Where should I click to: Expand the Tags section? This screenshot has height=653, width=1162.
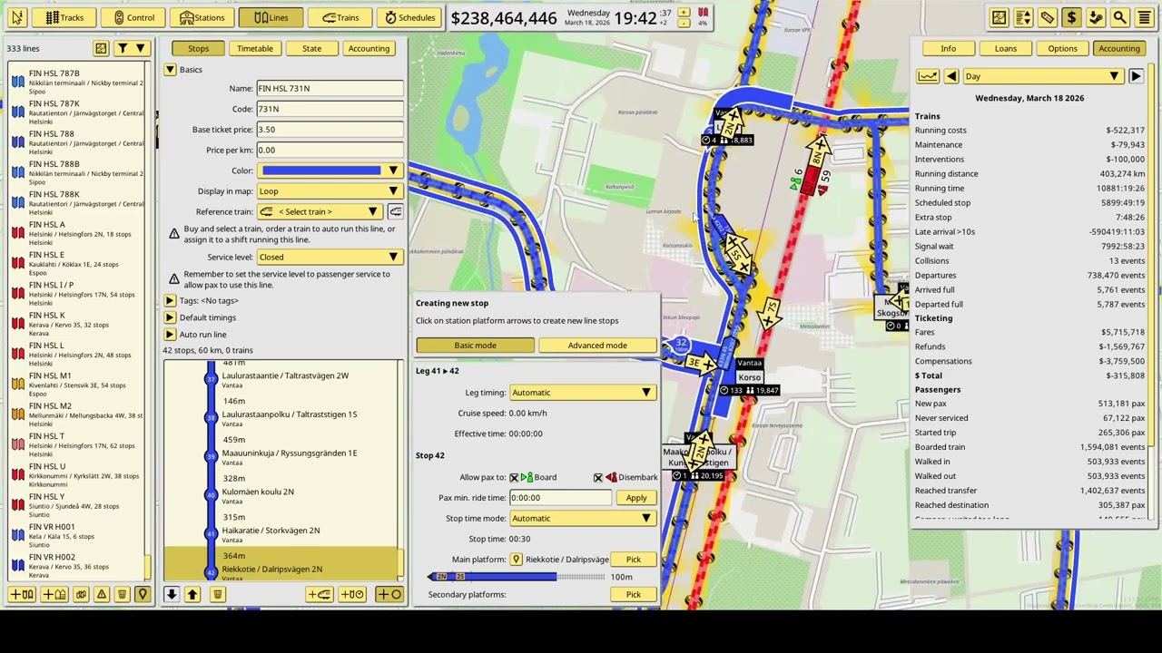[x=170, y=300]
